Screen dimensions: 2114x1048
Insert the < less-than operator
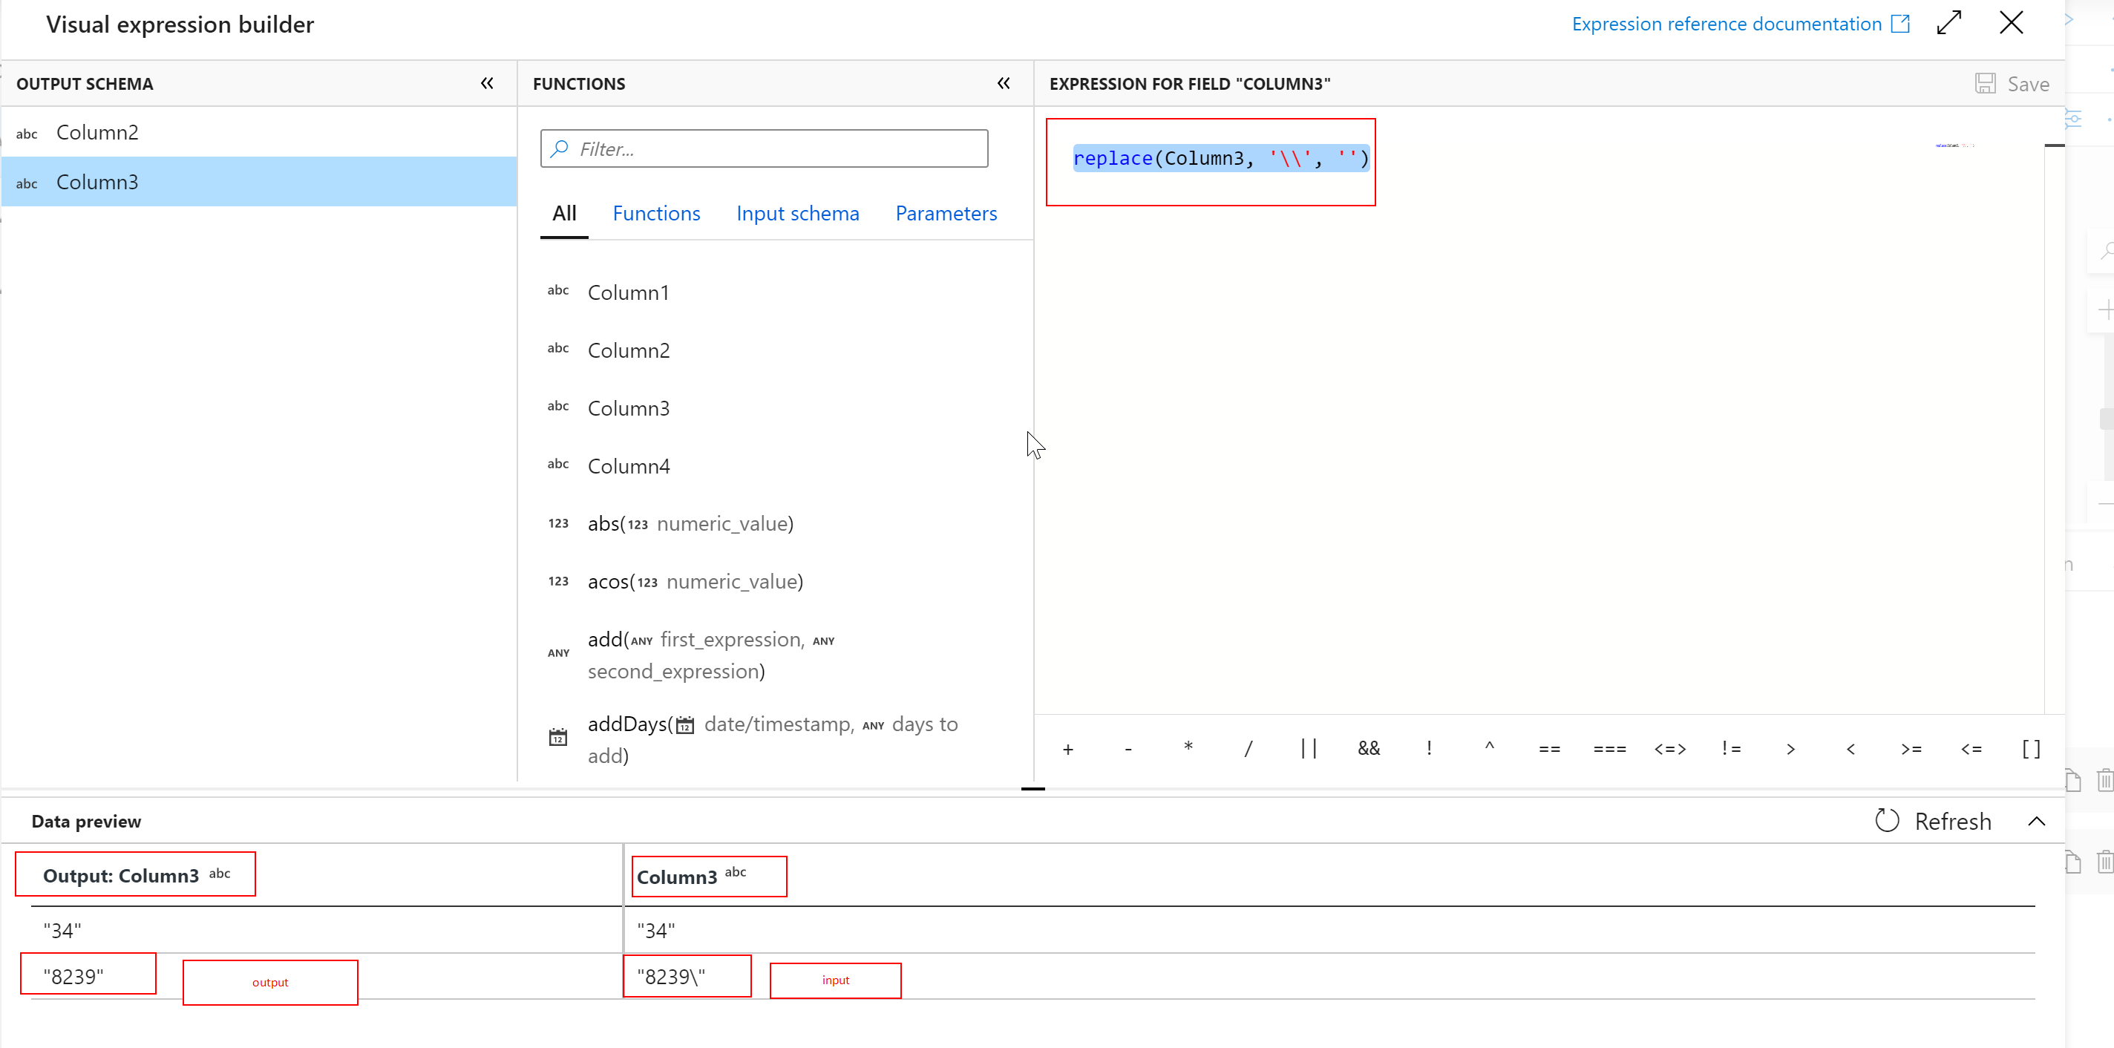[1850, 748]
